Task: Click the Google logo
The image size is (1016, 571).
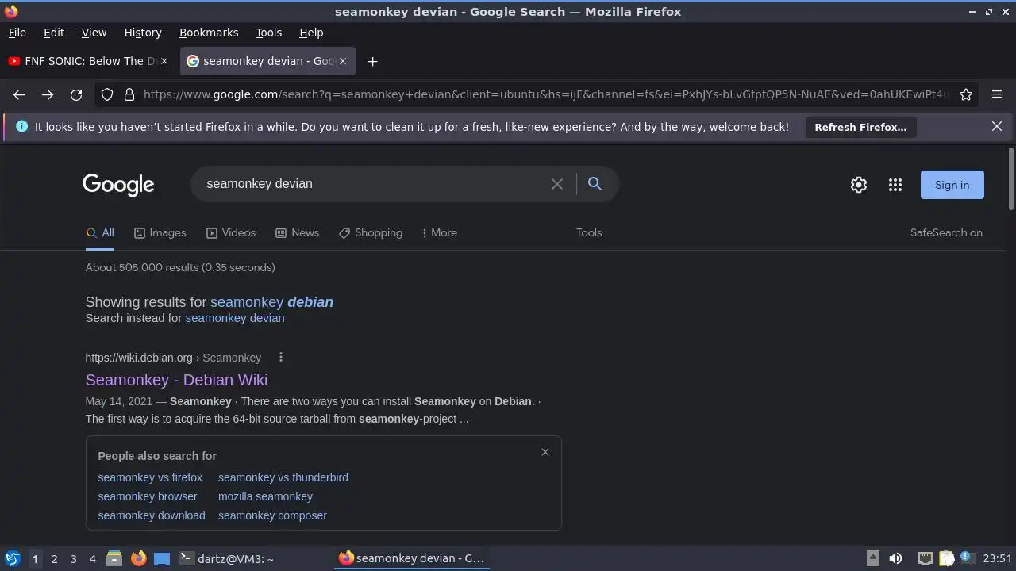Action: [x=118, y=185]
